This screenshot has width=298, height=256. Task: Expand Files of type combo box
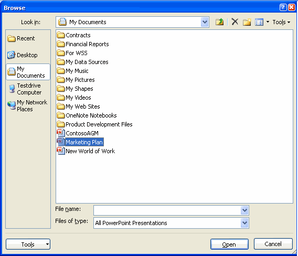[x=244, y=223]
